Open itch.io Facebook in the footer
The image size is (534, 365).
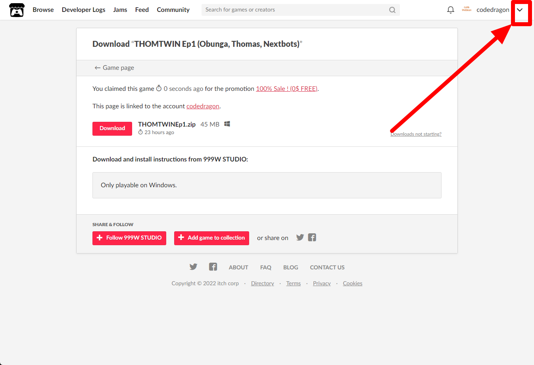point(213,267)
